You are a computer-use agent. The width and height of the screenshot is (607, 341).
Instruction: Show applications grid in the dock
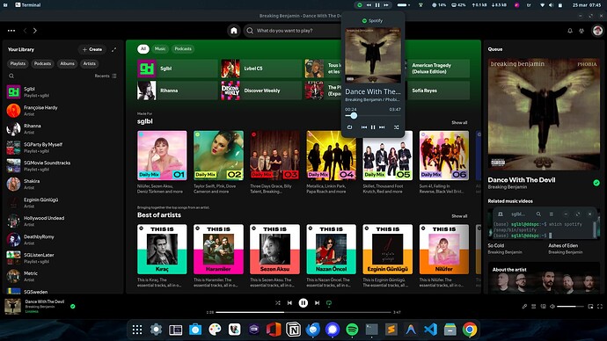[137, 330]
